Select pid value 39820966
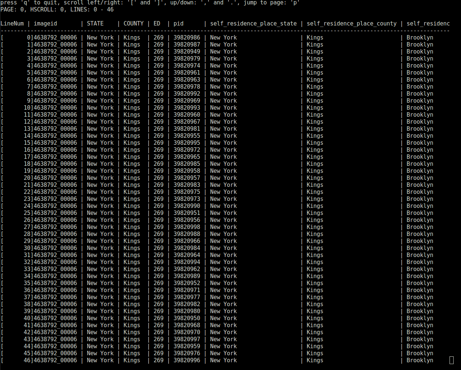461x370 pixels. coord(187,241)
